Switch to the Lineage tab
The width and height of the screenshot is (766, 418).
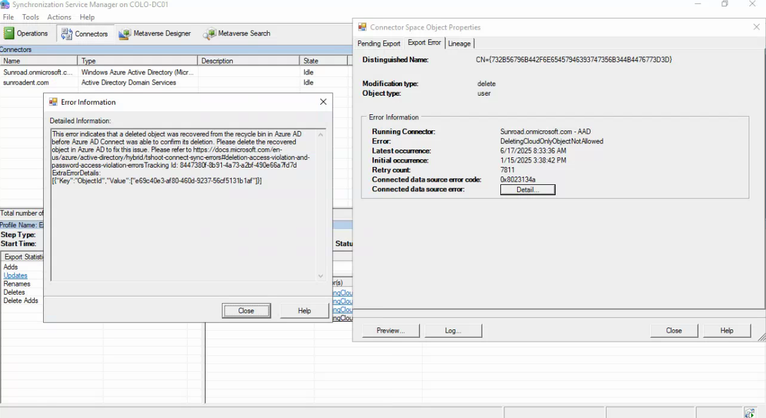460,44
